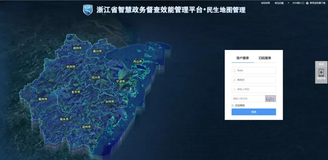Click the platform title 浙江省智慧政务督查效能管理平台
This screenshot has width=328, height=160.
149,10
